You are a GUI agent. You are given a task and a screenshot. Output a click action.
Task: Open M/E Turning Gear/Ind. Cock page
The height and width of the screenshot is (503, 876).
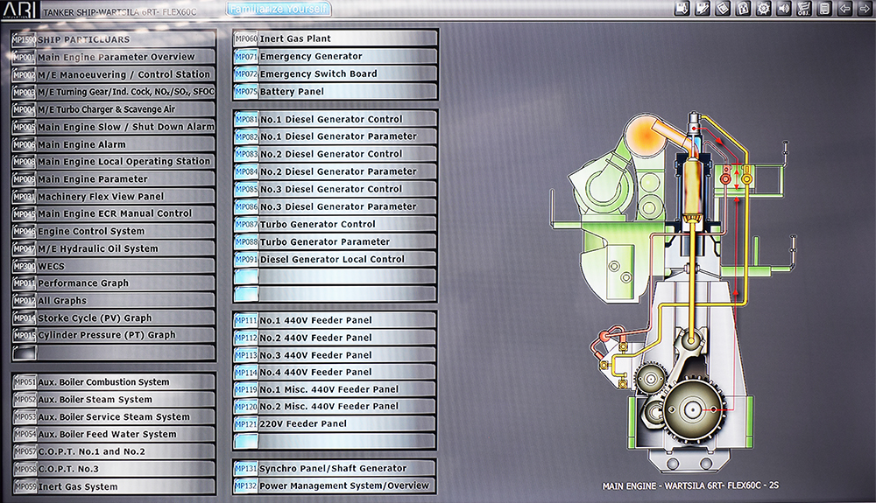113,92
